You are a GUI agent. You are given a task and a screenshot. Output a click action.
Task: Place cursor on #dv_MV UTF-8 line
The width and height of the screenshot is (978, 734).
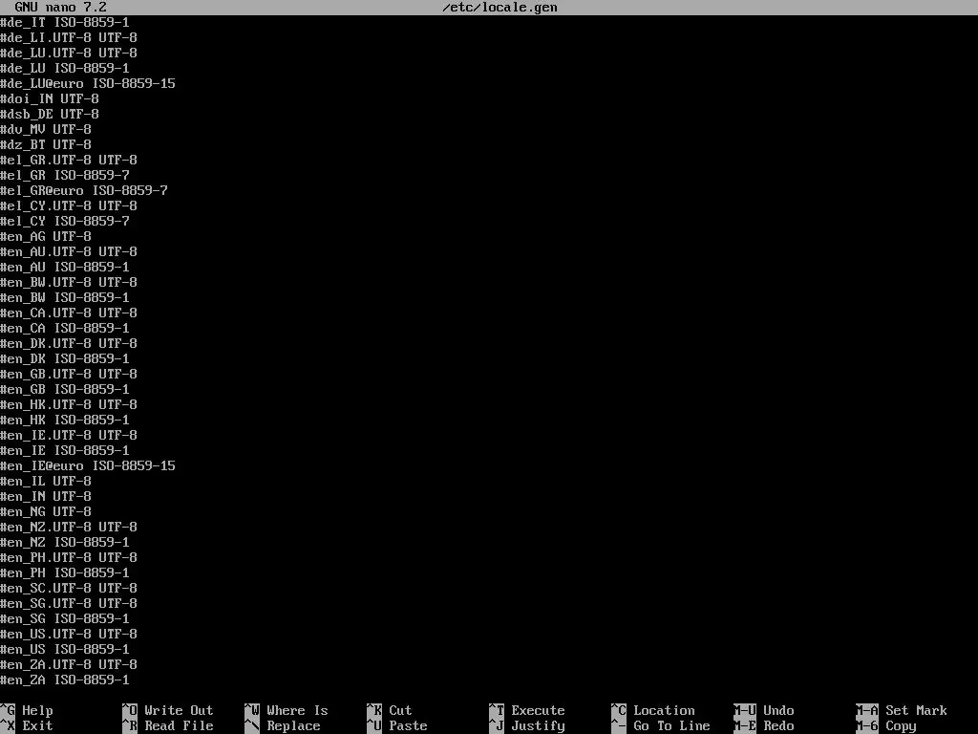(x=46, y=129)
